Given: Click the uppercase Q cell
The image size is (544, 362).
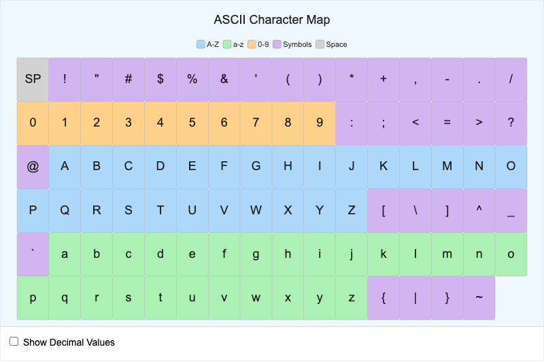Looking at the screenshot, I should 65,210.
